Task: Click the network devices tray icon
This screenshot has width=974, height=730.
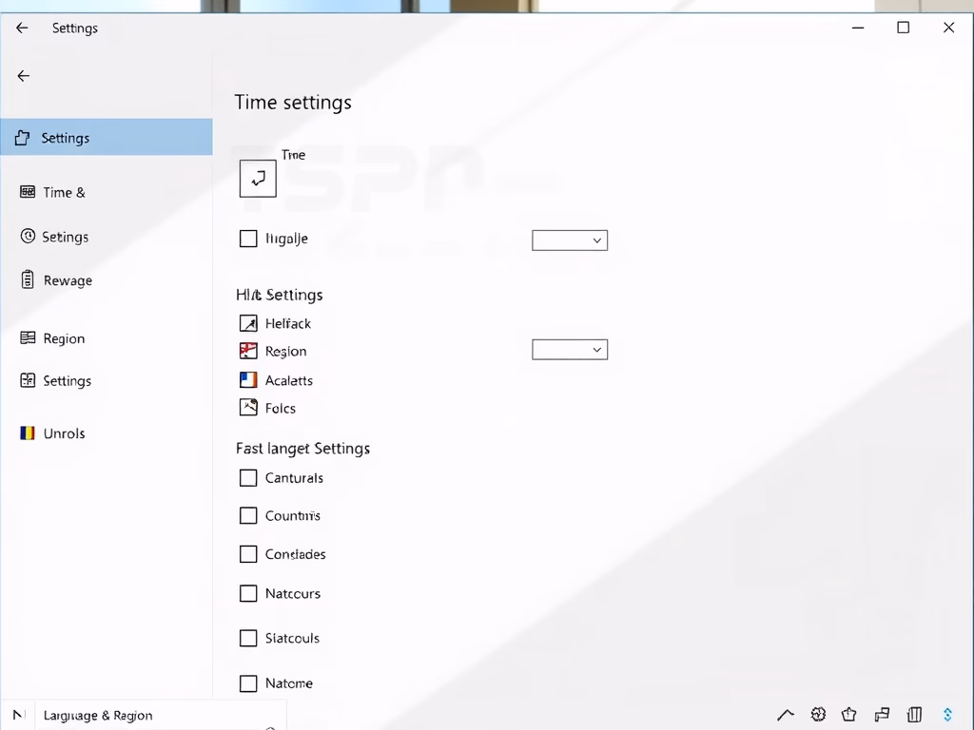Action: (882, 715)
